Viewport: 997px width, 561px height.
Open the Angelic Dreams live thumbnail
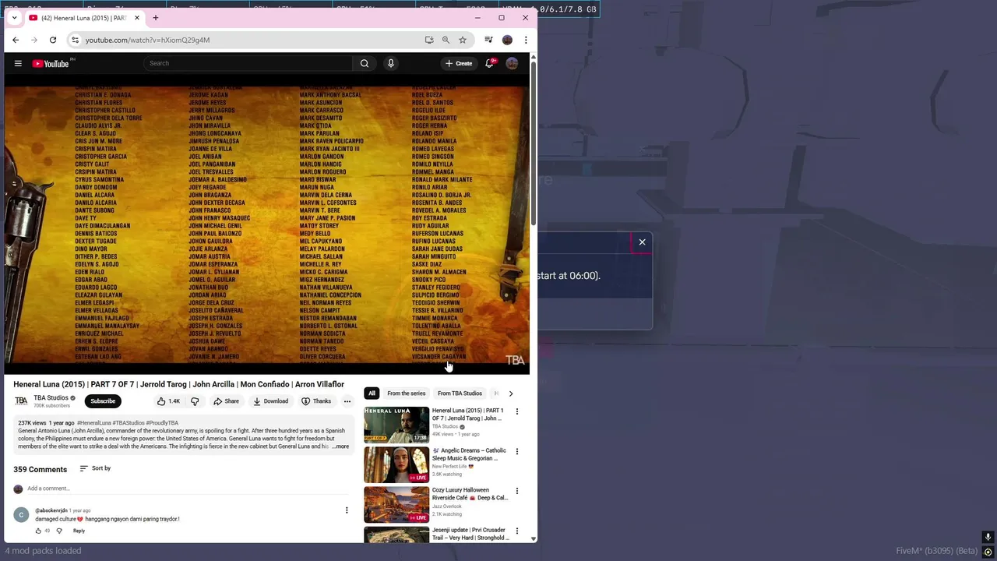[x=396, y=464]
